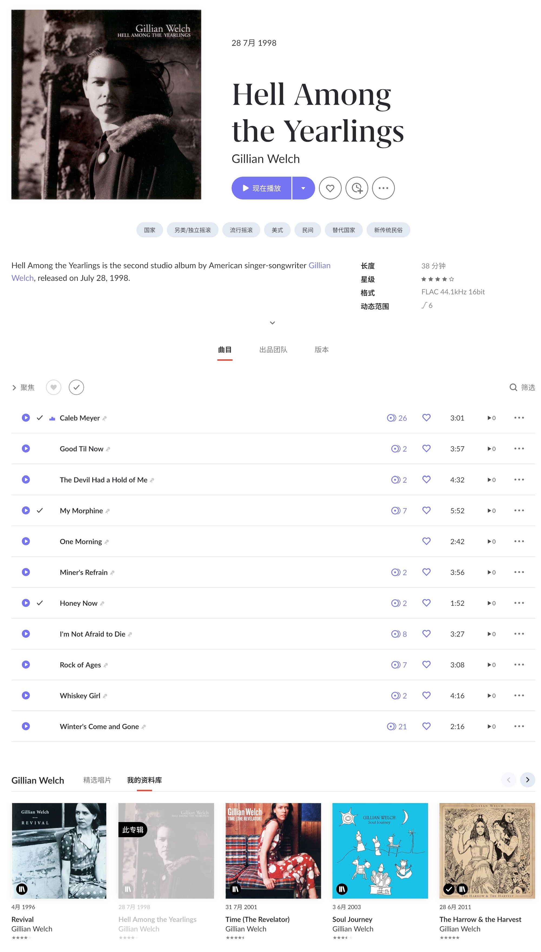View lyrics icon next to Caleb Meyer
The height and width of the screenshot is (952, 541).
pos(104,419)
